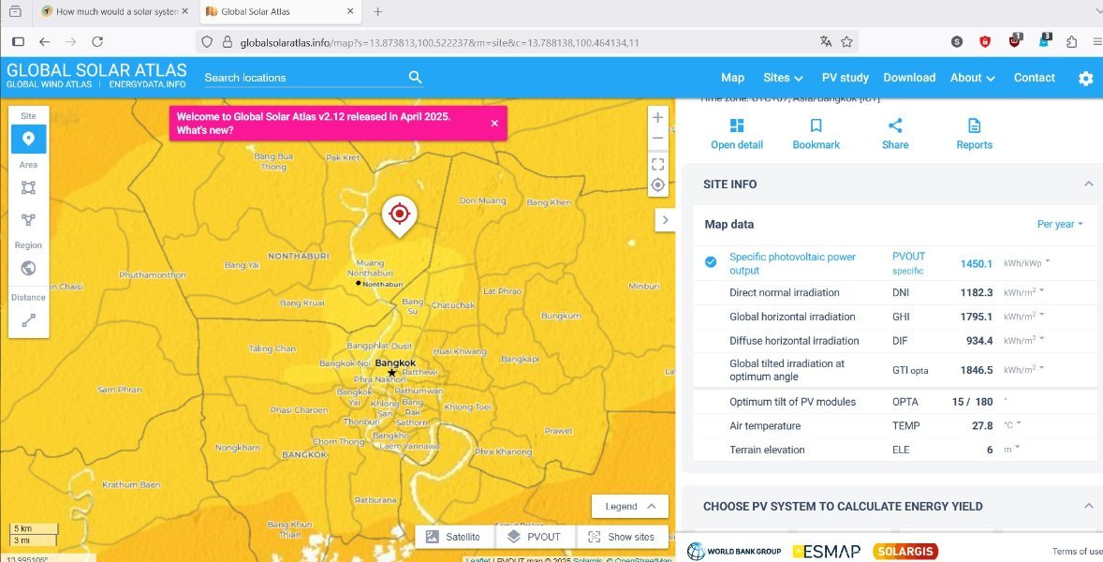Click the What's new link
Image resolution: width=1103 pixels, height=562 pixels.
(205, 130)
